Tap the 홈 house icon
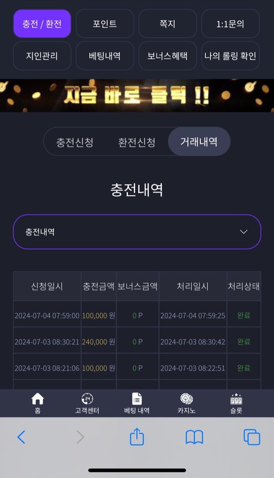 pyautogui.click(x=37, y=399)
